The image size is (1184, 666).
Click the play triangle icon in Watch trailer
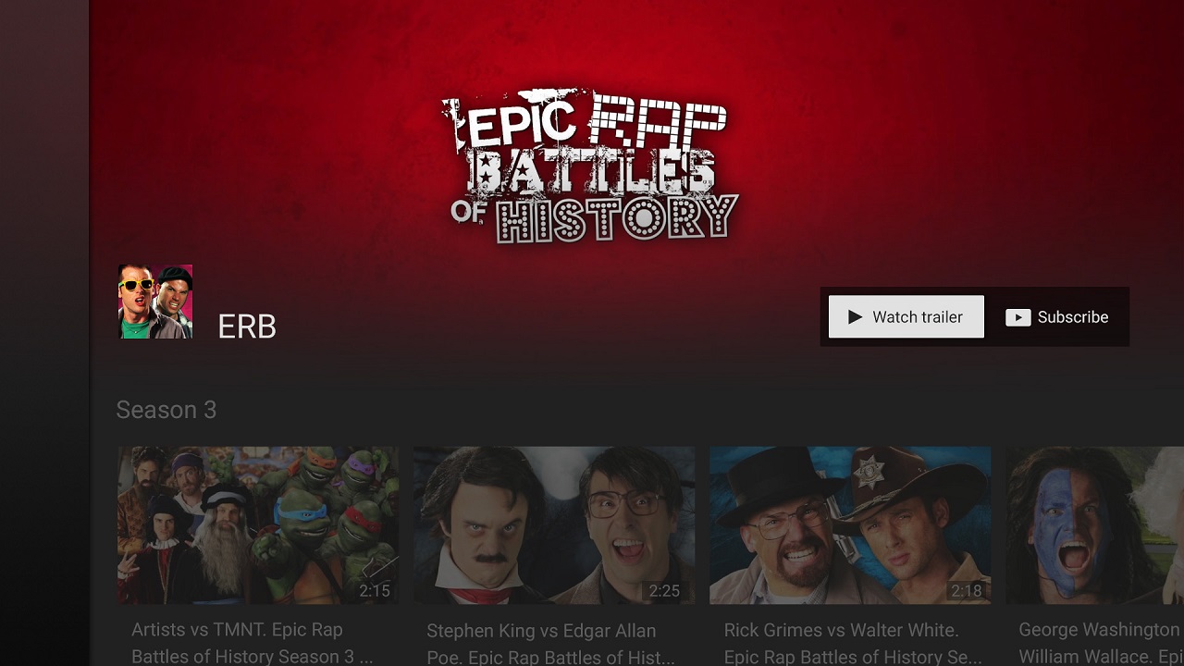point(855,317)
